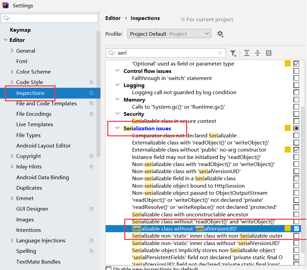Screen dimensions: 307x270
Task: Click severity swatch of Externalizable no-arg constructor
Action: [x=288, y=150]
